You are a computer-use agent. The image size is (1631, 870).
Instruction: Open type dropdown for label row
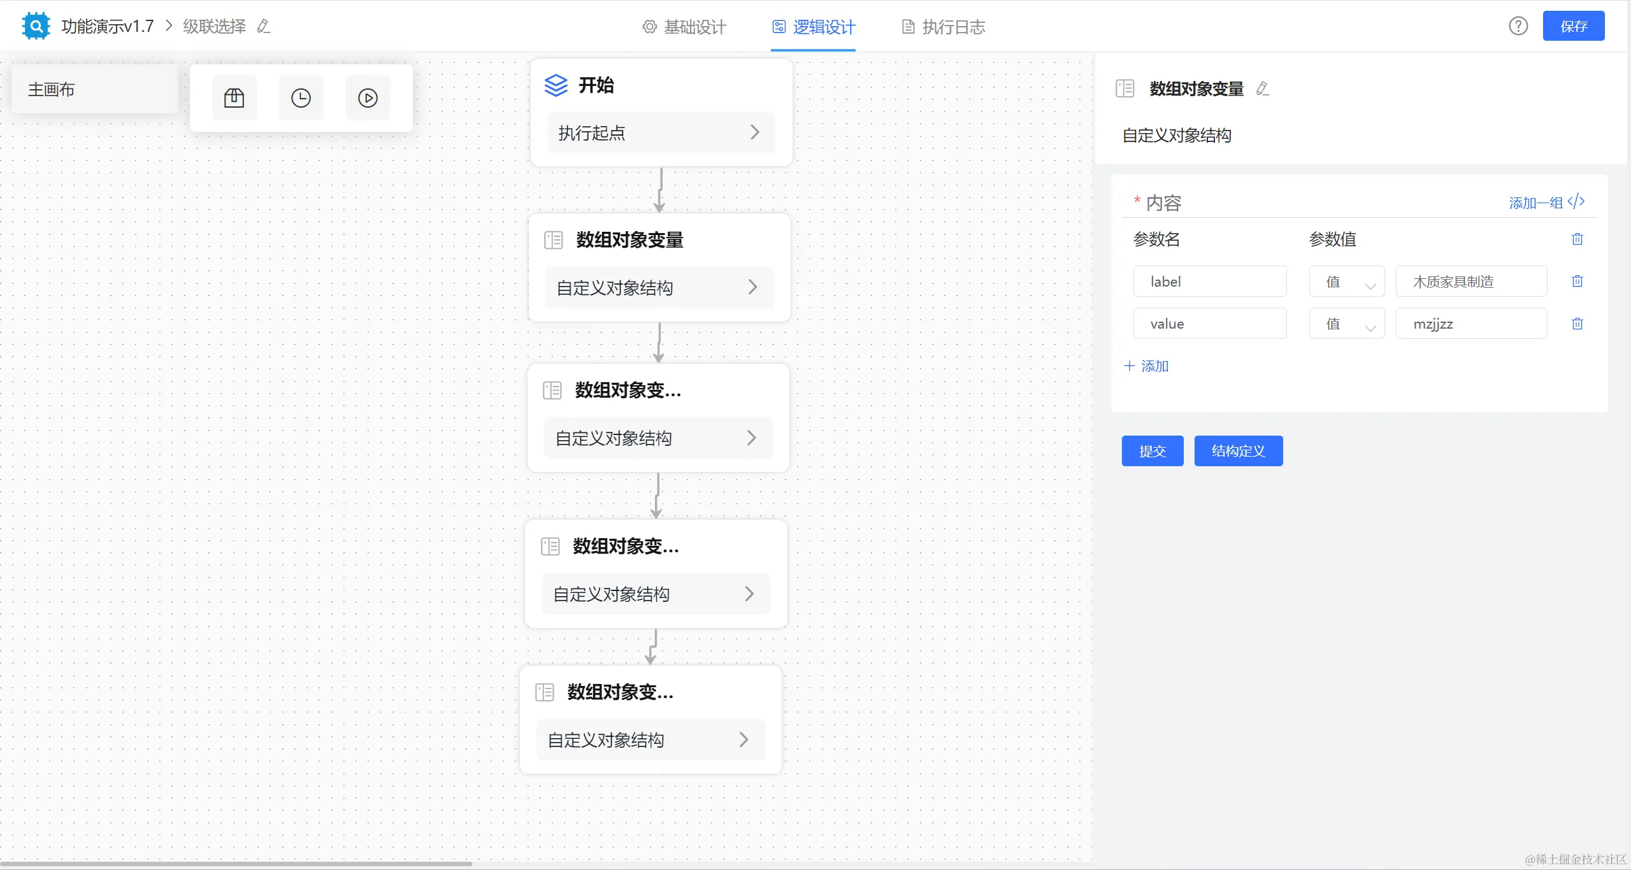coord(1346,282)
